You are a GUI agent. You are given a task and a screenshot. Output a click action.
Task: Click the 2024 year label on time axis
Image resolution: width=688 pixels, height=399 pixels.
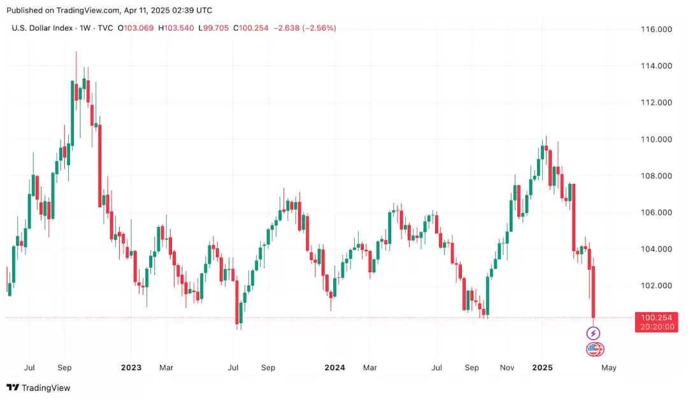(334, 368)
